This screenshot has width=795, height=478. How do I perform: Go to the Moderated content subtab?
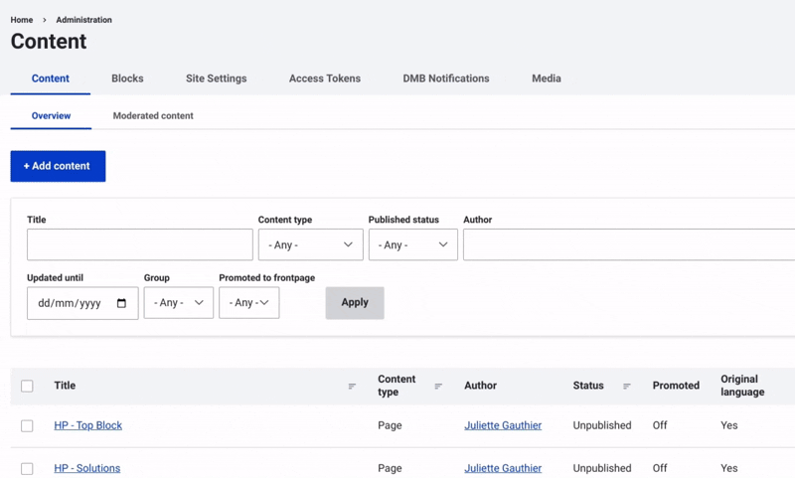[153, 116]
